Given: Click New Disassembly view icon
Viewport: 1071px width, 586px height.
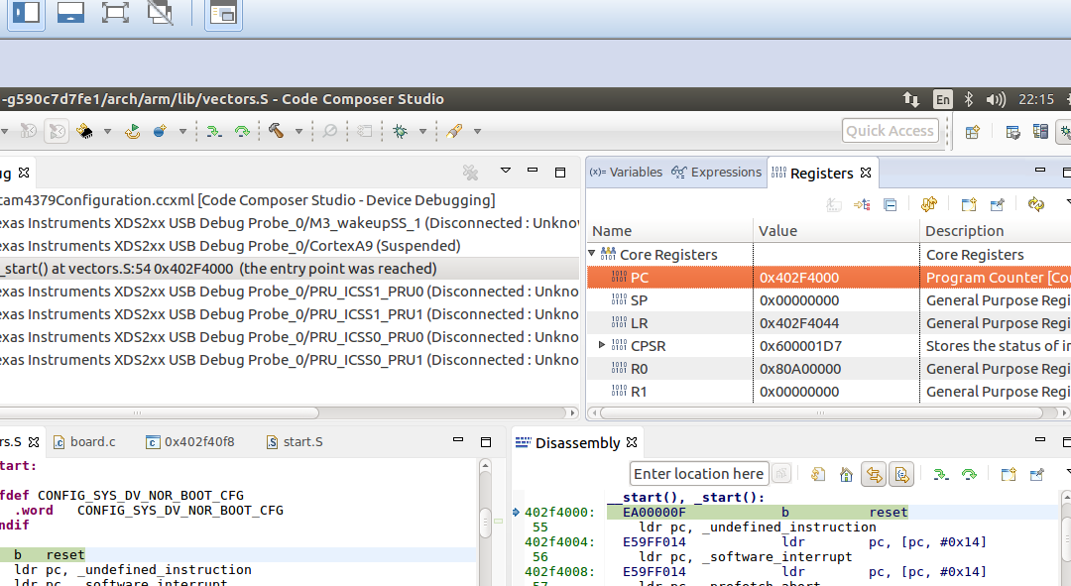Looking at the screenshot, I should (1009, 474).
